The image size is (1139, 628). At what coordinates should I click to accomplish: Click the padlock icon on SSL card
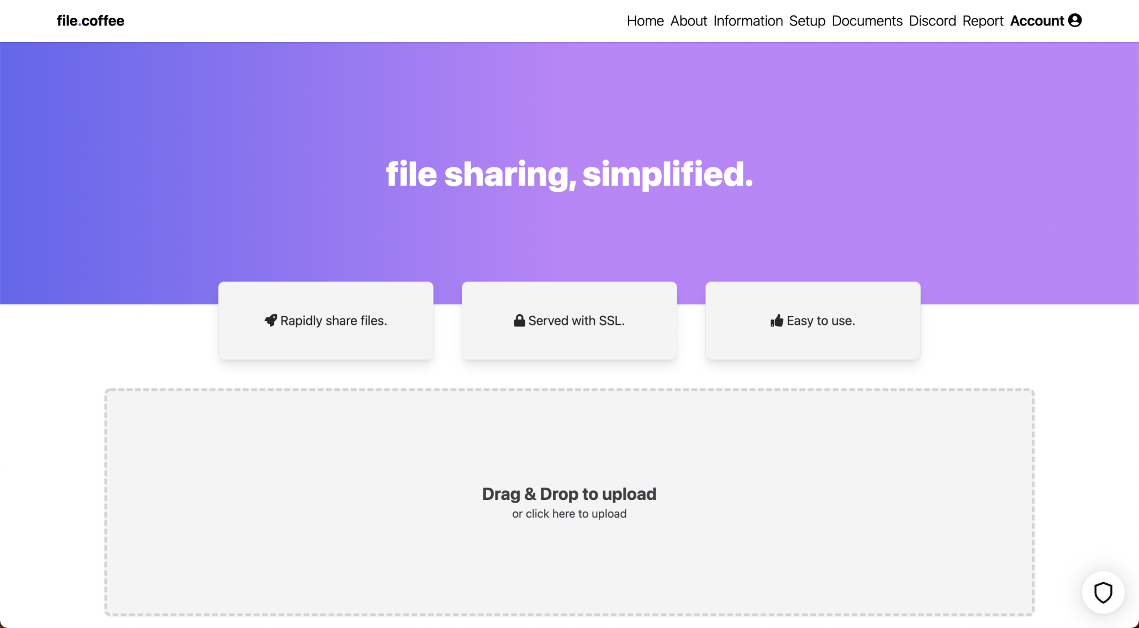(519, 320)
